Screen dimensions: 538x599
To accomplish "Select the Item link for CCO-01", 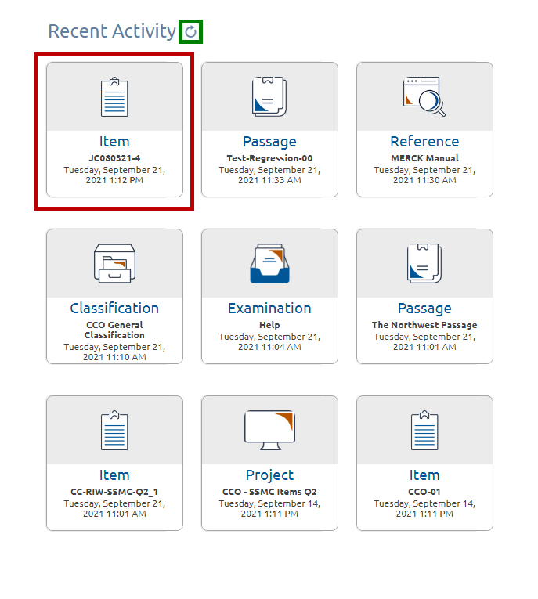I will point(424,475).
